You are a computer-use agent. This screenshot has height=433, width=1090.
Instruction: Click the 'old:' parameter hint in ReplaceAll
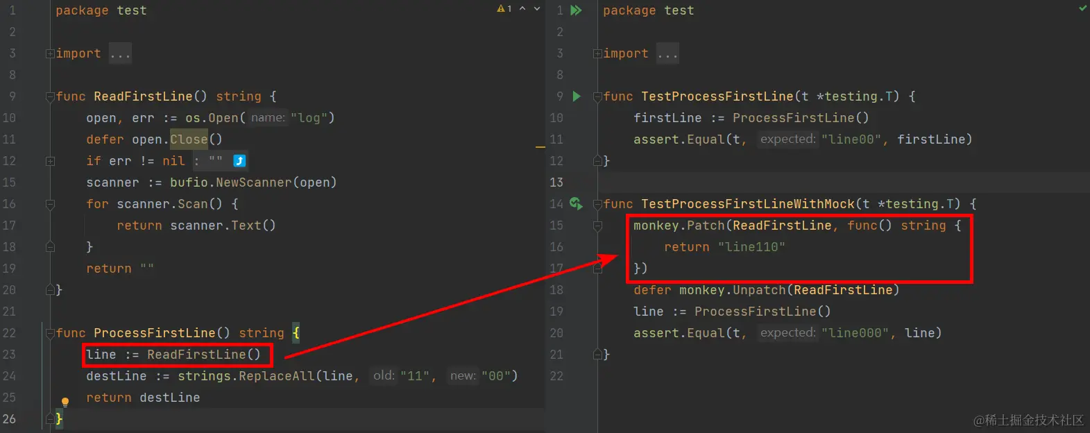(384, 376)
